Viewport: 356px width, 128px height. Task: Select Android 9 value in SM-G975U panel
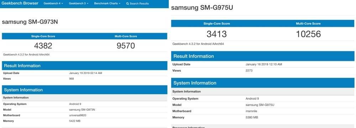(252, 99)
